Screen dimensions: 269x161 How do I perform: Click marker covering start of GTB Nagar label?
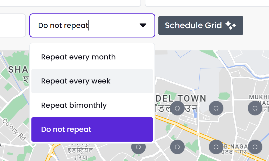(216, 147)
